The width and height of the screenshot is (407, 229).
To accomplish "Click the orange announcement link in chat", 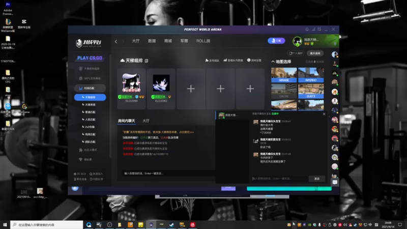I will pos(158,132).
